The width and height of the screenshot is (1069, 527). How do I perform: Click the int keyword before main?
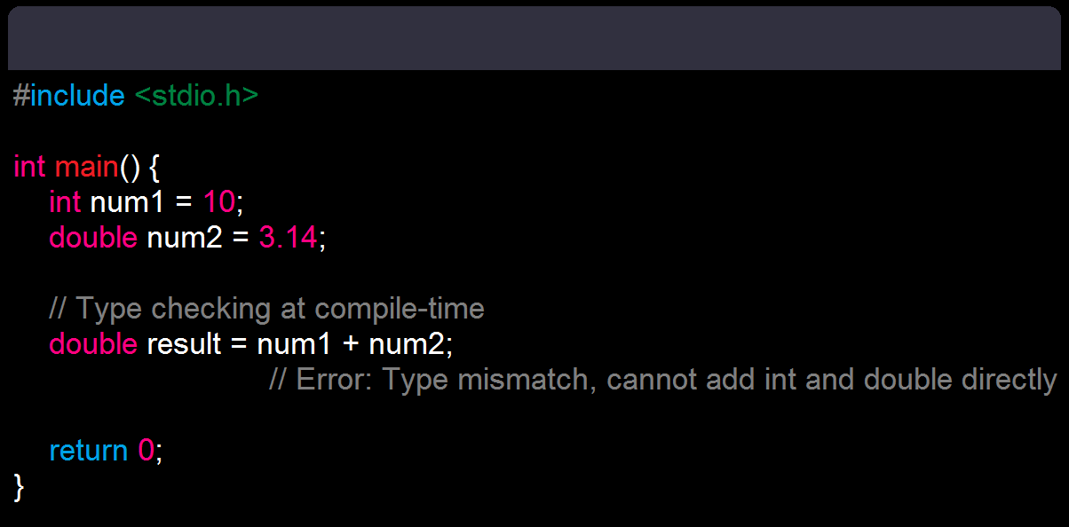tap(29, 166)
